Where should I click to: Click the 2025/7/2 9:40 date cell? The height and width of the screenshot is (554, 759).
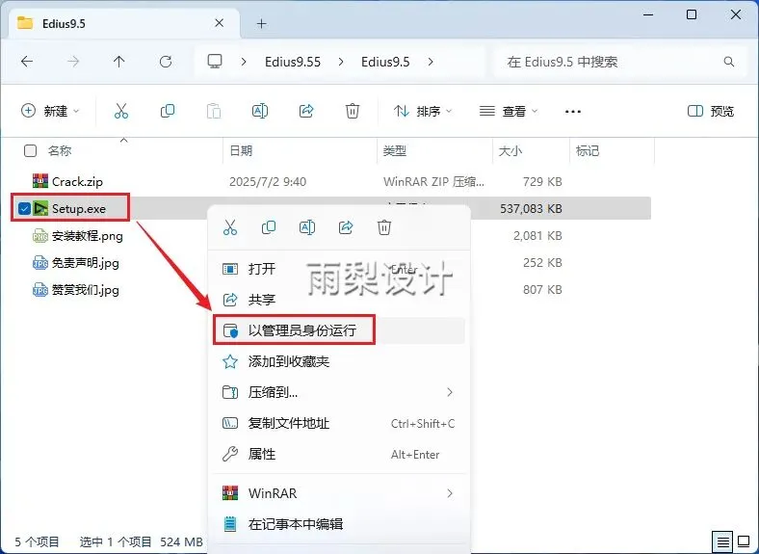pyautogui.click(x=268, y=181)
